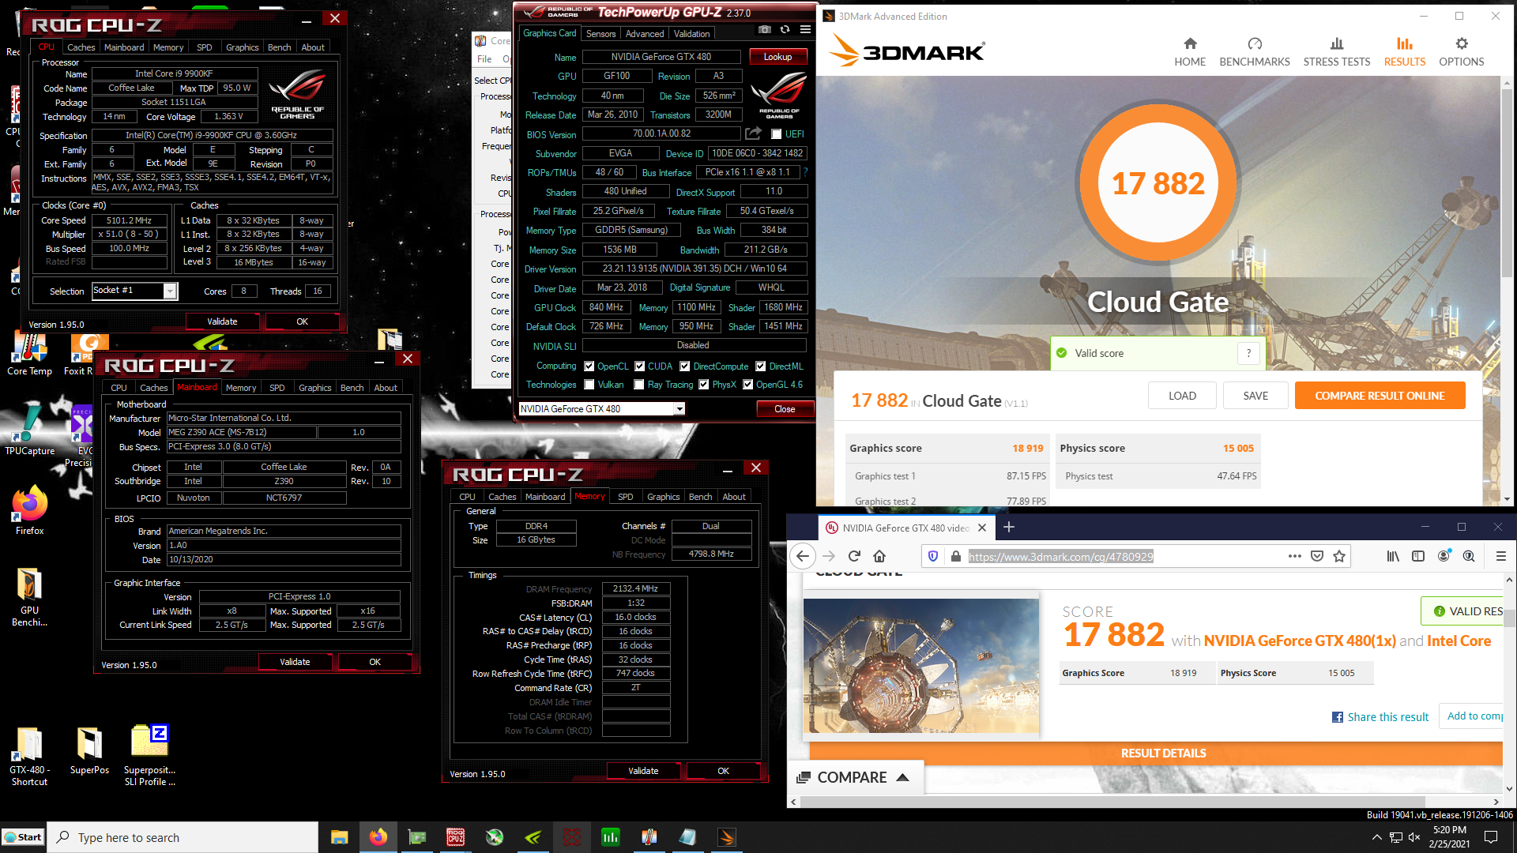
Task: Open 3DMark STRESS TESTS section
Action: pyautogui.click(x=1337, y=52)
